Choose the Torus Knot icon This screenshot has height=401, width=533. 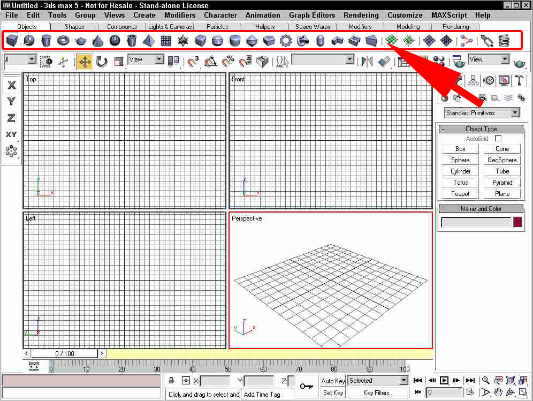tap(302, 41)
